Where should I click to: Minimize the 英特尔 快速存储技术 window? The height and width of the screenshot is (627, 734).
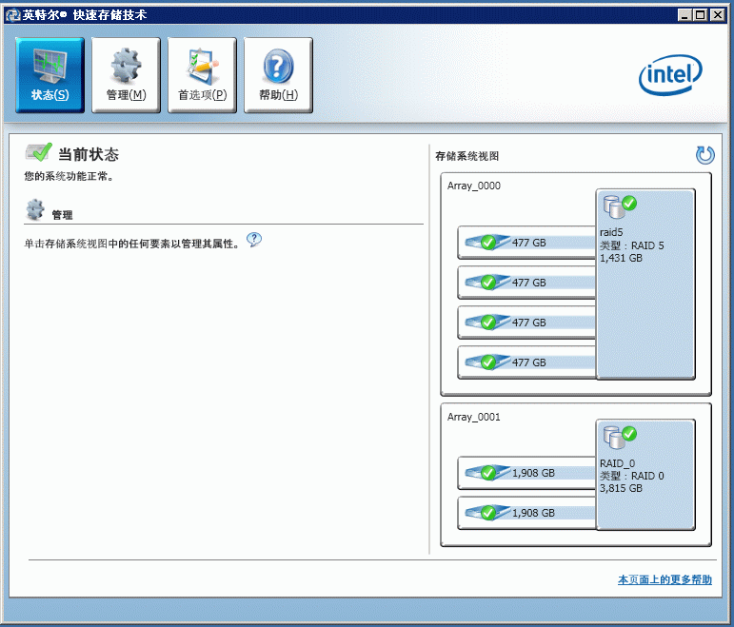684,15
